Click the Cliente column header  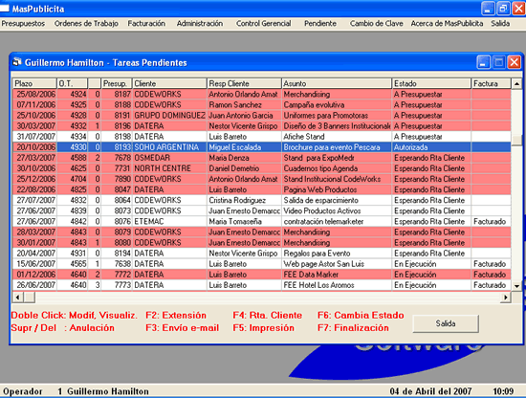(169, 83)
